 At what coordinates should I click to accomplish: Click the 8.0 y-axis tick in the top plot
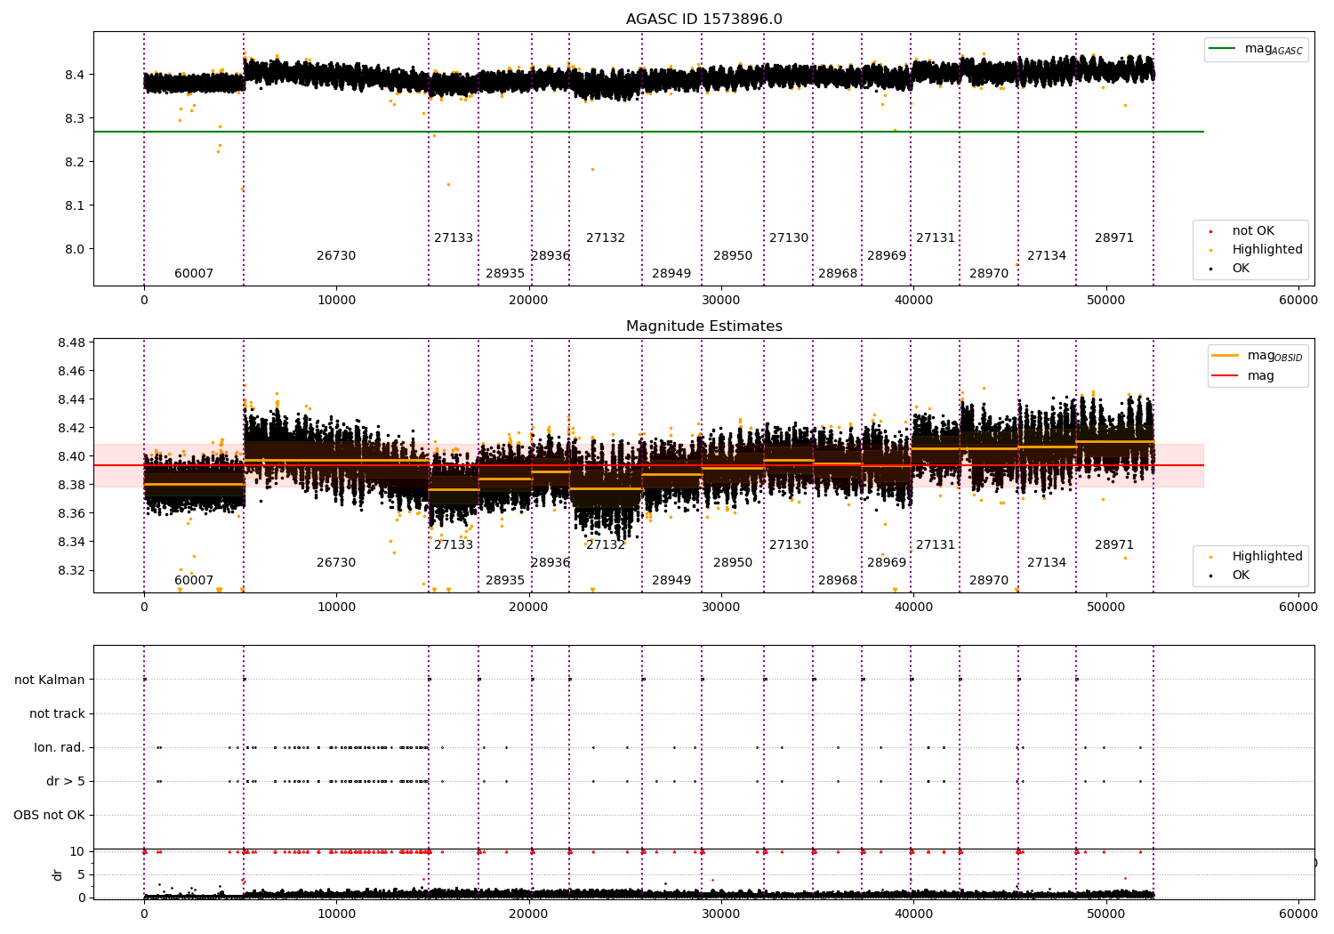click(75, 249)
